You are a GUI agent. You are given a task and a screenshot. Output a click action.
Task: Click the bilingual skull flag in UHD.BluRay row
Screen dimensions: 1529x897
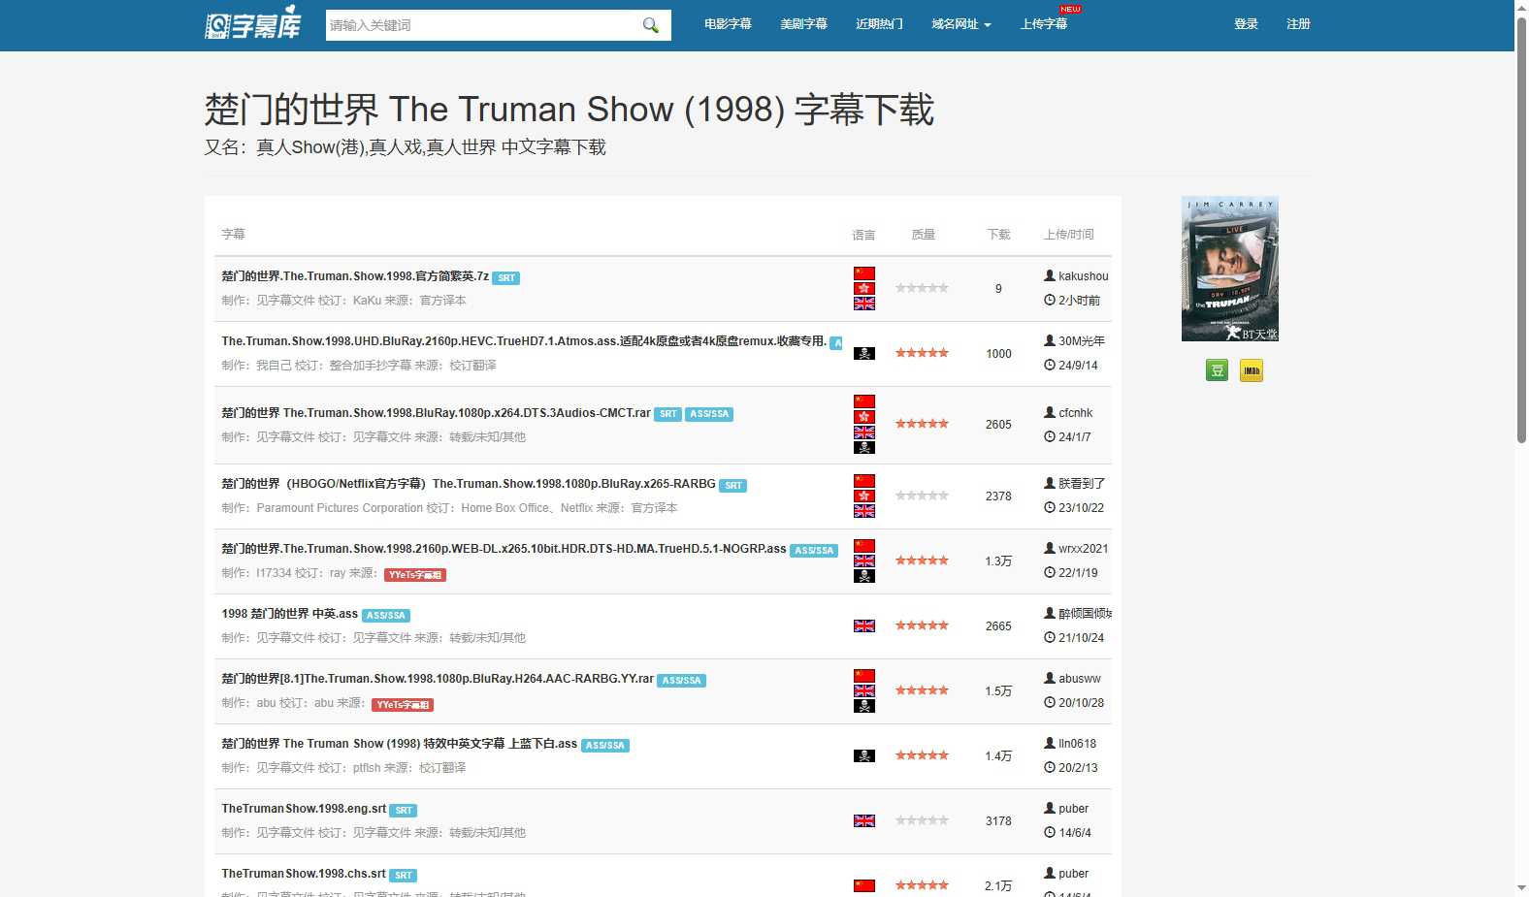coord(864,353)
